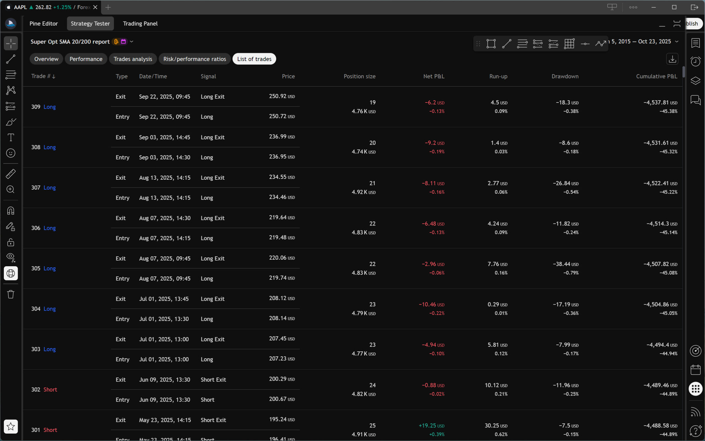Toggle lock all drawings

coord(11,242)
